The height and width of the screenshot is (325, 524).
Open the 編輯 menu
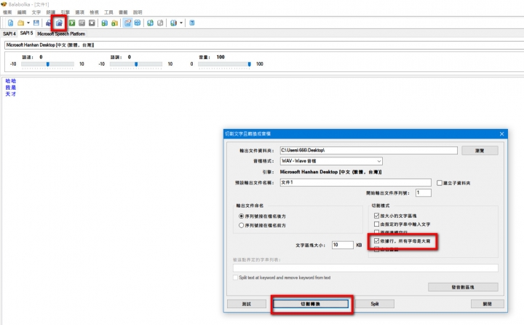point(22,12)
